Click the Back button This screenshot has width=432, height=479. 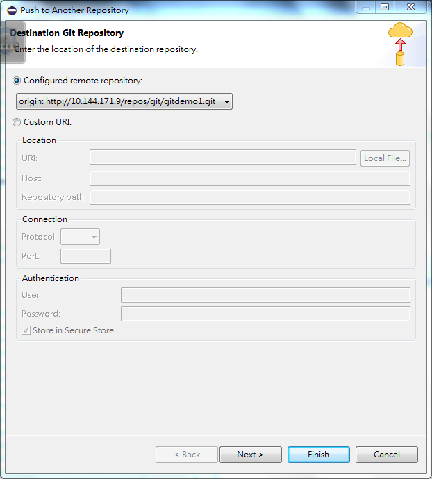point(187,455)
